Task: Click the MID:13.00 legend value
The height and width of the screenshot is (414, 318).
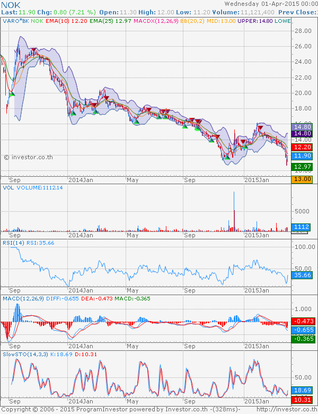Action: pyautogui.click(x=221, y=21)
